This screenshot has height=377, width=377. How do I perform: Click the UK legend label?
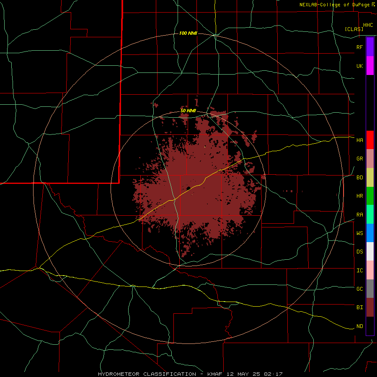tap(359, 66)
